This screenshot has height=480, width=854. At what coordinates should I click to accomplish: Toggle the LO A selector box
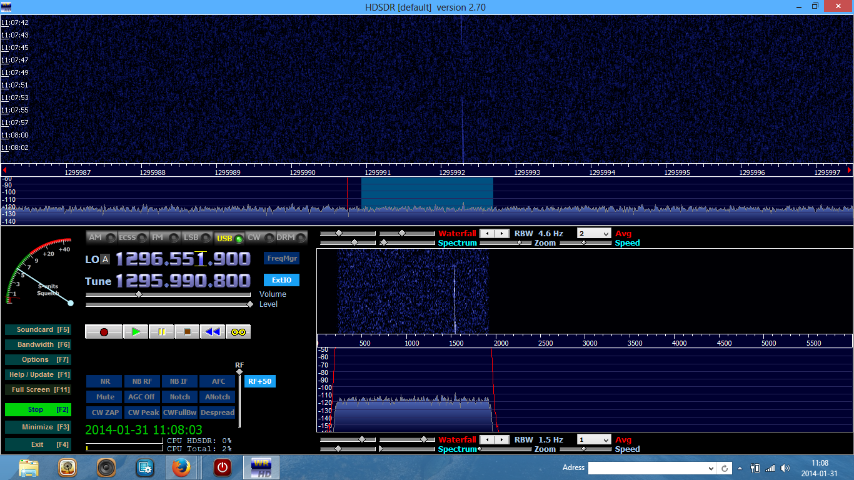pyautogui.click(x=105, y=259)
